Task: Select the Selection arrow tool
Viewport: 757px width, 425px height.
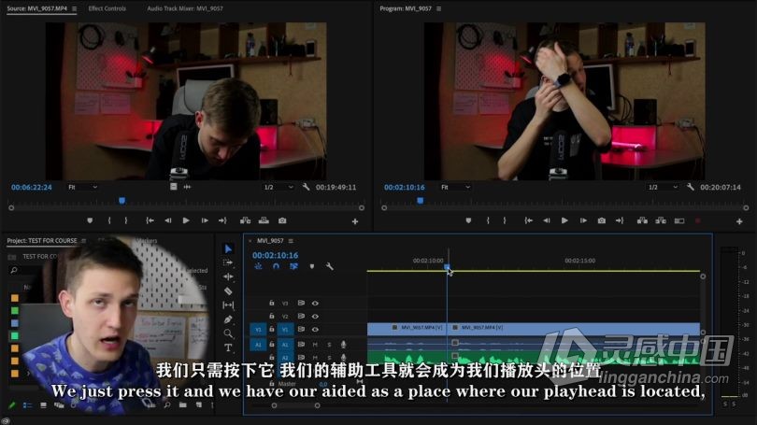Action: point(229,248)
